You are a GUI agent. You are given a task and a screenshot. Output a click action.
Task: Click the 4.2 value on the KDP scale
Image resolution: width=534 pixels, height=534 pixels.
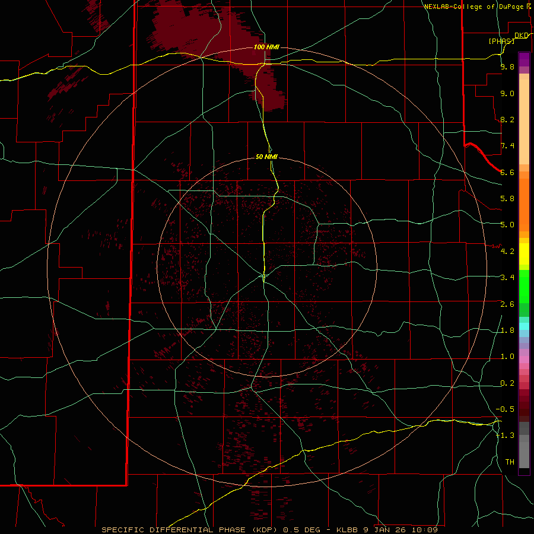coord(507,252)
